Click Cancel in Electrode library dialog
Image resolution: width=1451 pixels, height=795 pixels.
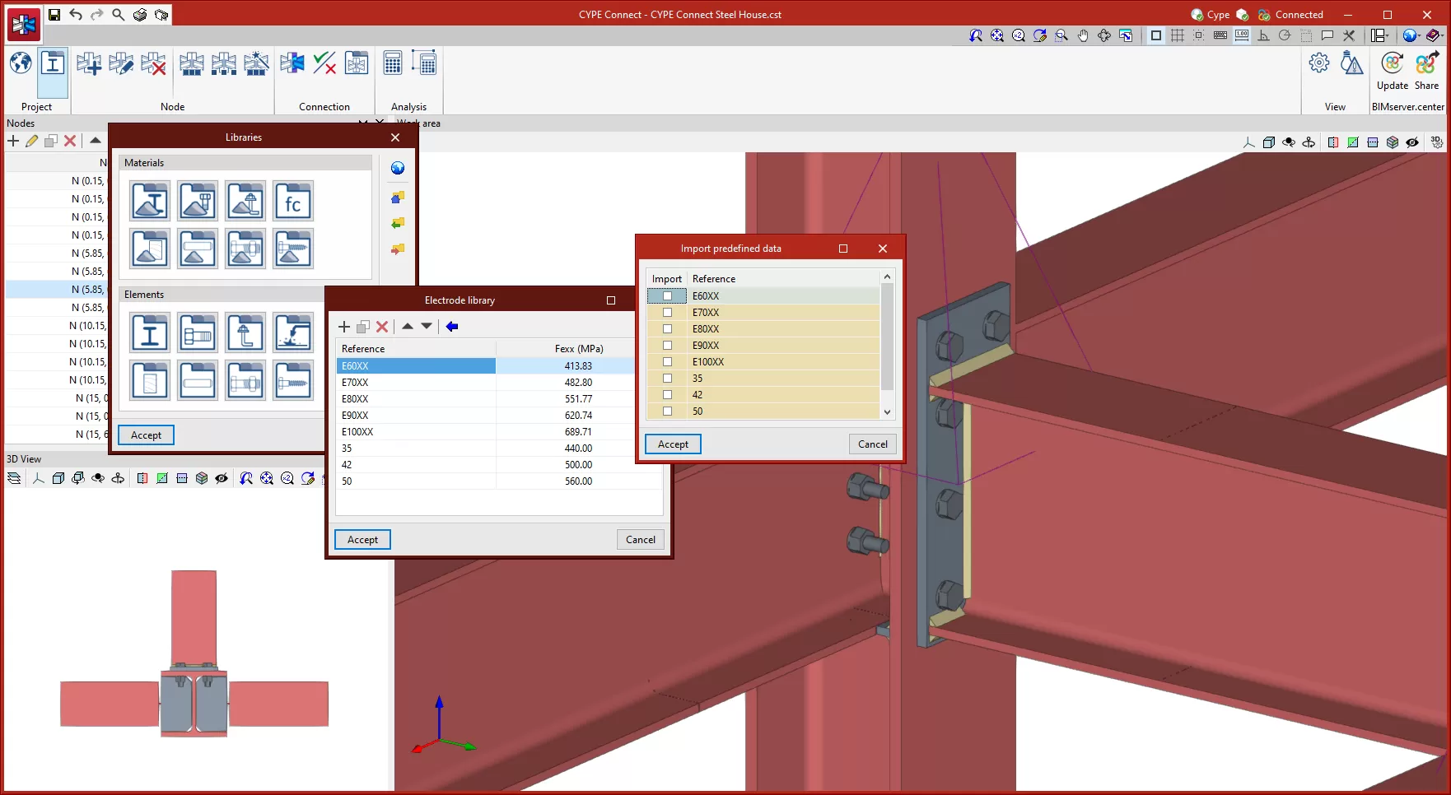[640, 540]
